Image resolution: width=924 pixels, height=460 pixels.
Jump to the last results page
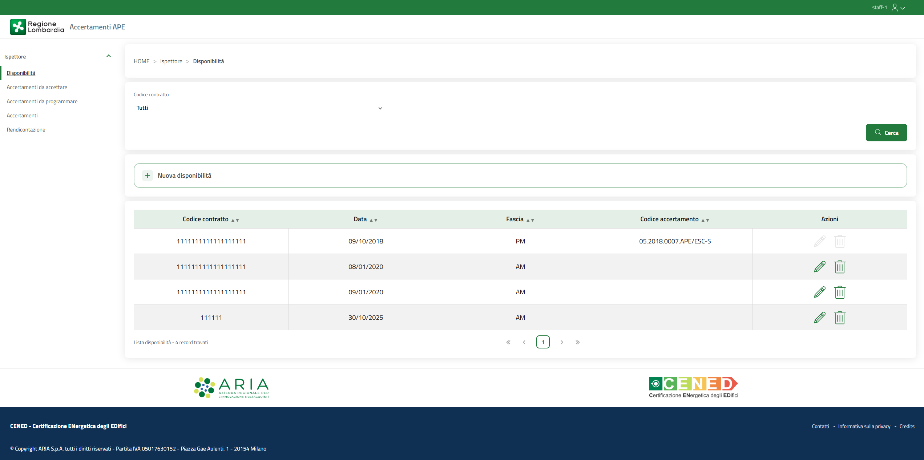pos(578,342)
